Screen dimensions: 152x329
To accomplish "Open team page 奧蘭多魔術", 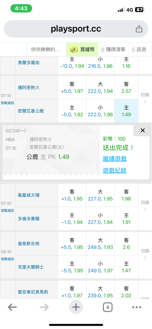I will [29, 63].
